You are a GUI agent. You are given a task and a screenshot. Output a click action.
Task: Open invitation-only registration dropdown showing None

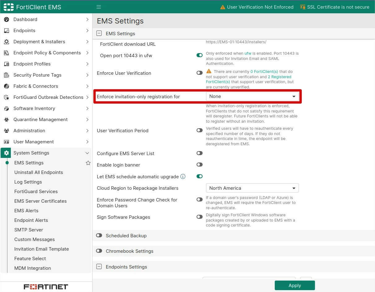click(252, 96)
